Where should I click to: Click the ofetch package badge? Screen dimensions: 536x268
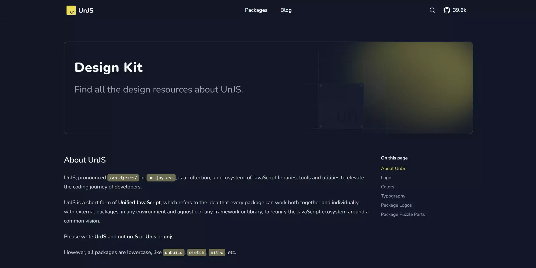(x=197, y=252)
